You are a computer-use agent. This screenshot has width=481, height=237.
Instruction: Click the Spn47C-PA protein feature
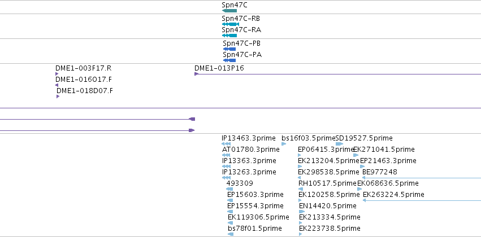point(229,60)
